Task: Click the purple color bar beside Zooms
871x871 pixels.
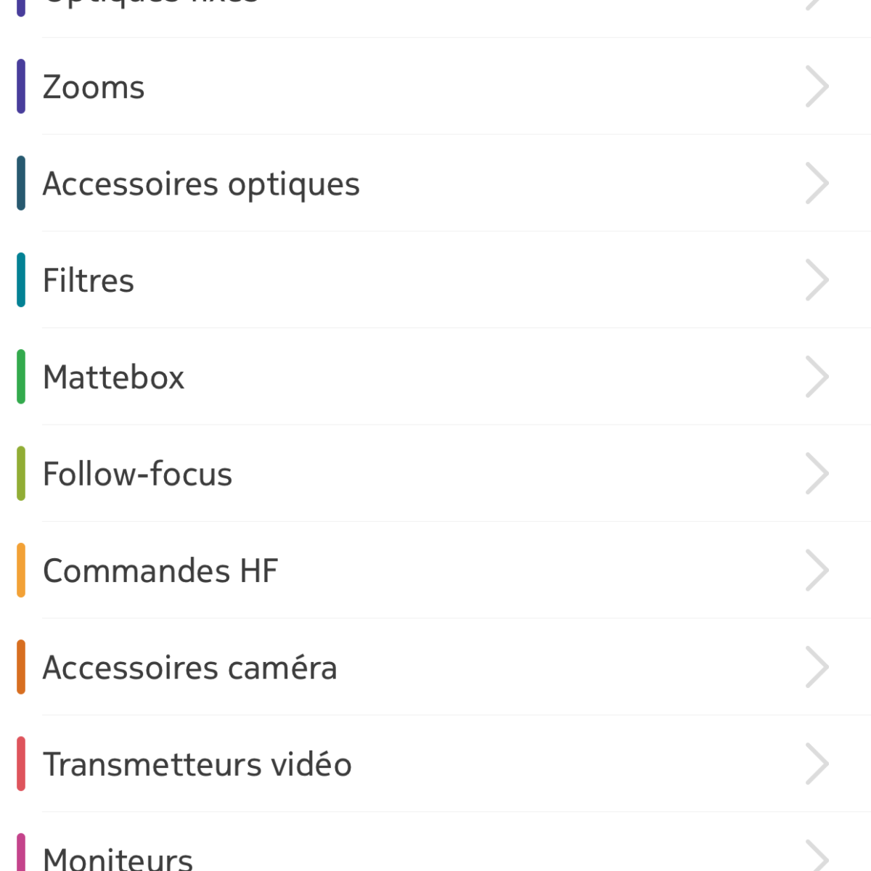Action: click(21, 86)
